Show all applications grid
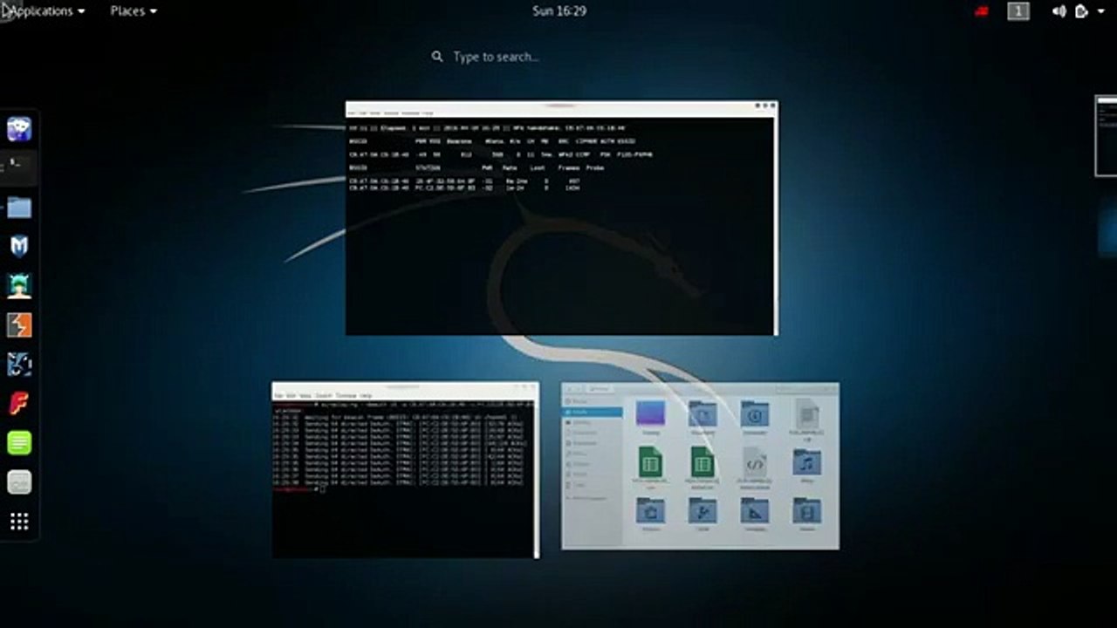The image size is (1117, 628). click(19, 522)
